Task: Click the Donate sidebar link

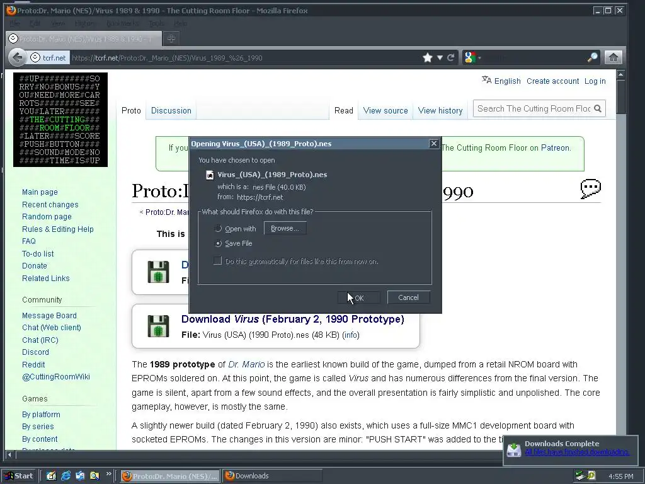Action: pyautogui.click(x=35, y=266)
